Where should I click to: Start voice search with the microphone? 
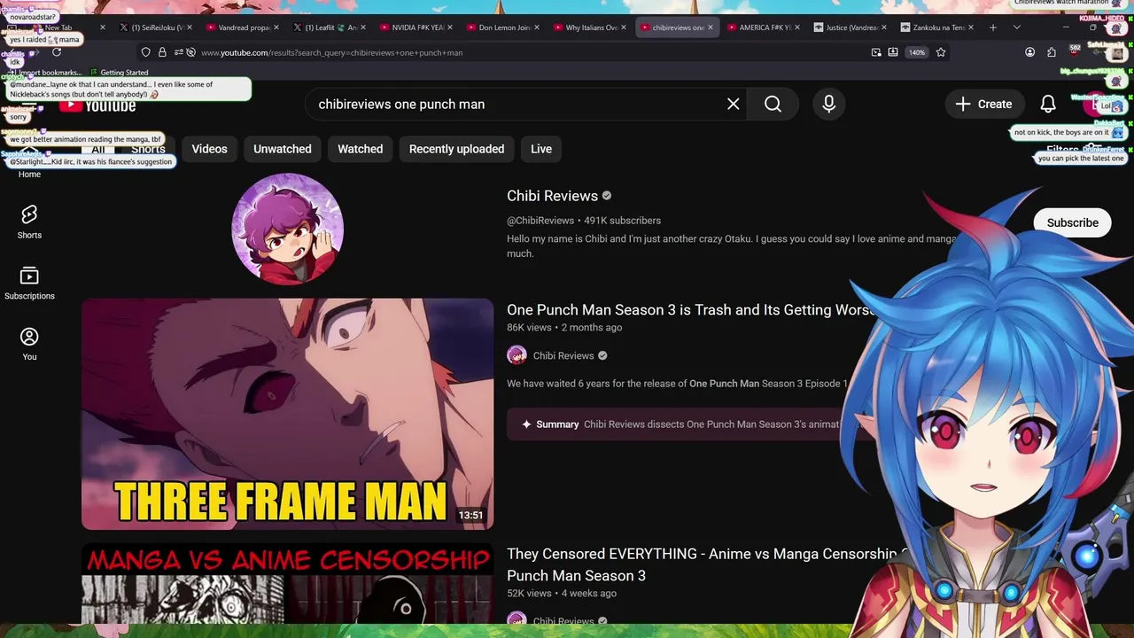(828, 104)
